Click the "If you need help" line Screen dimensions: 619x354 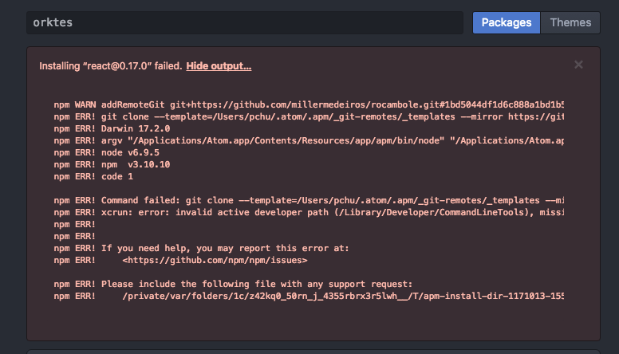click(x=201, y=248)
